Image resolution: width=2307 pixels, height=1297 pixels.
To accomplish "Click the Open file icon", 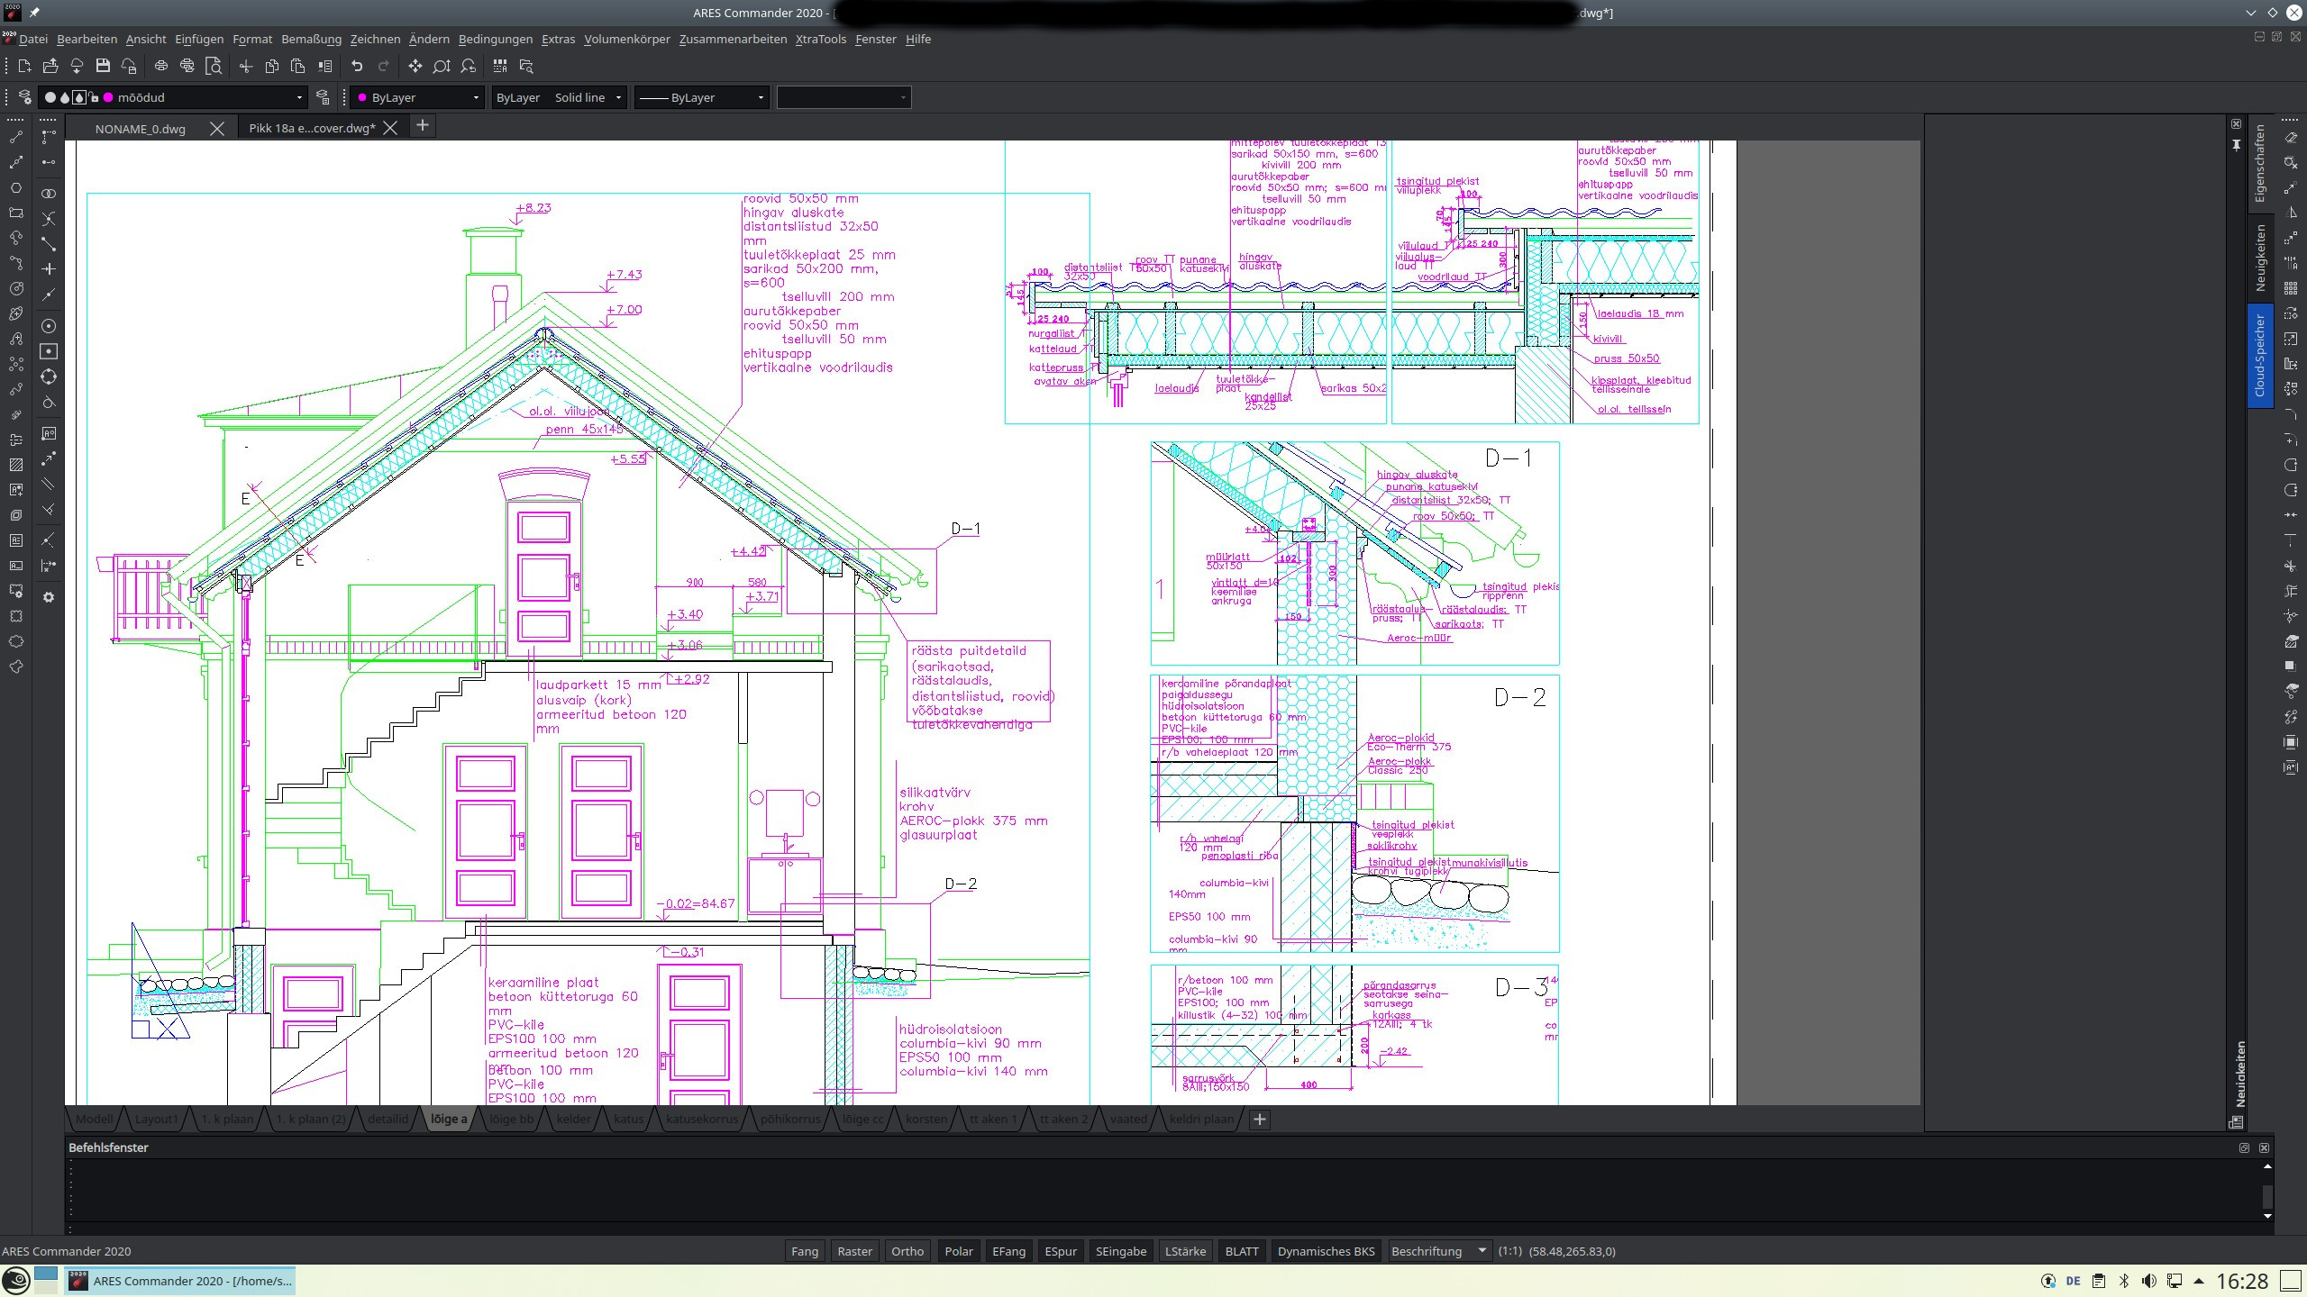I will (50, 66).
